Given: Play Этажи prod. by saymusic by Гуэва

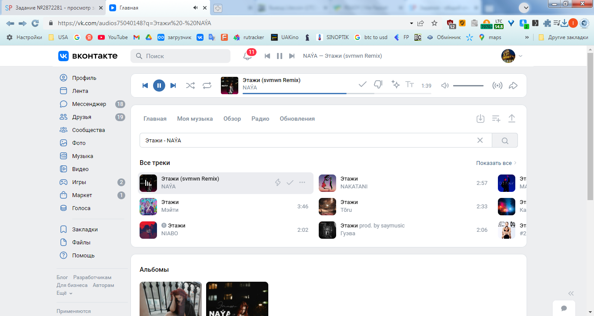Looking at the screenshot, I should (x=327, y=230).
